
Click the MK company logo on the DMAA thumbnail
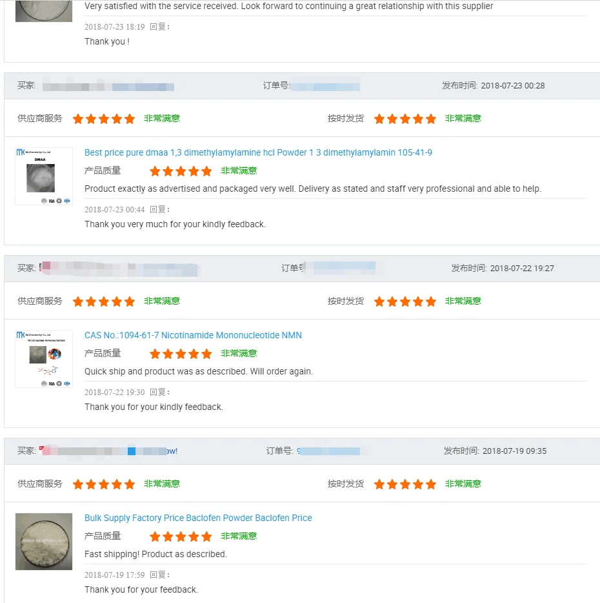coord(21,152)
